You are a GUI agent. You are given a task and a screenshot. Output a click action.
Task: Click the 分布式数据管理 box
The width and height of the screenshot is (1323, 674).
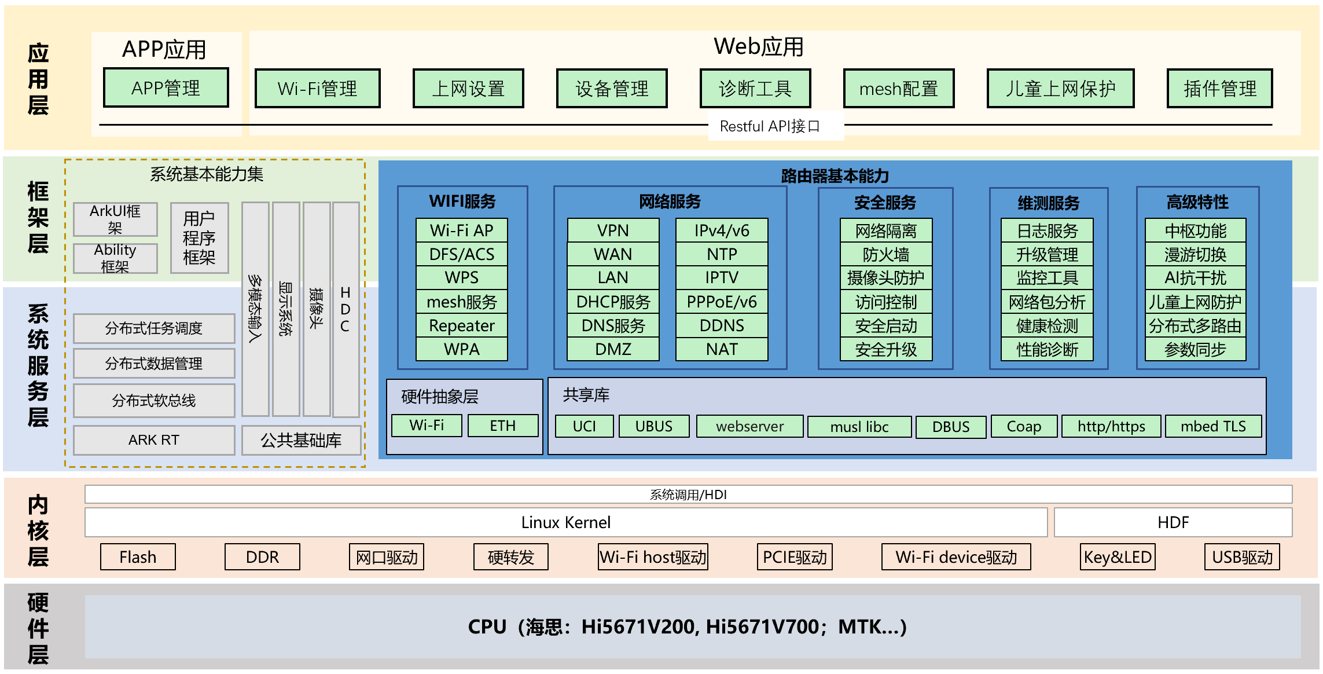point(154,364)
